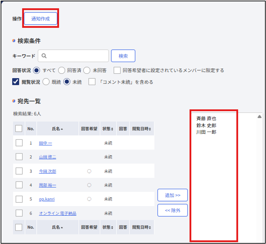Viewport: 266px width, 244px height.
Task: Select the 回答済 radio option
Action: (62, 70)
